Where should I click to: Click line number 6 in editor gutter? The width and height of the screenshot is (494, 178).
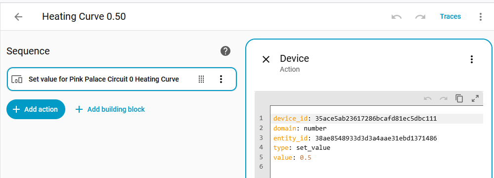click(261, 167)
